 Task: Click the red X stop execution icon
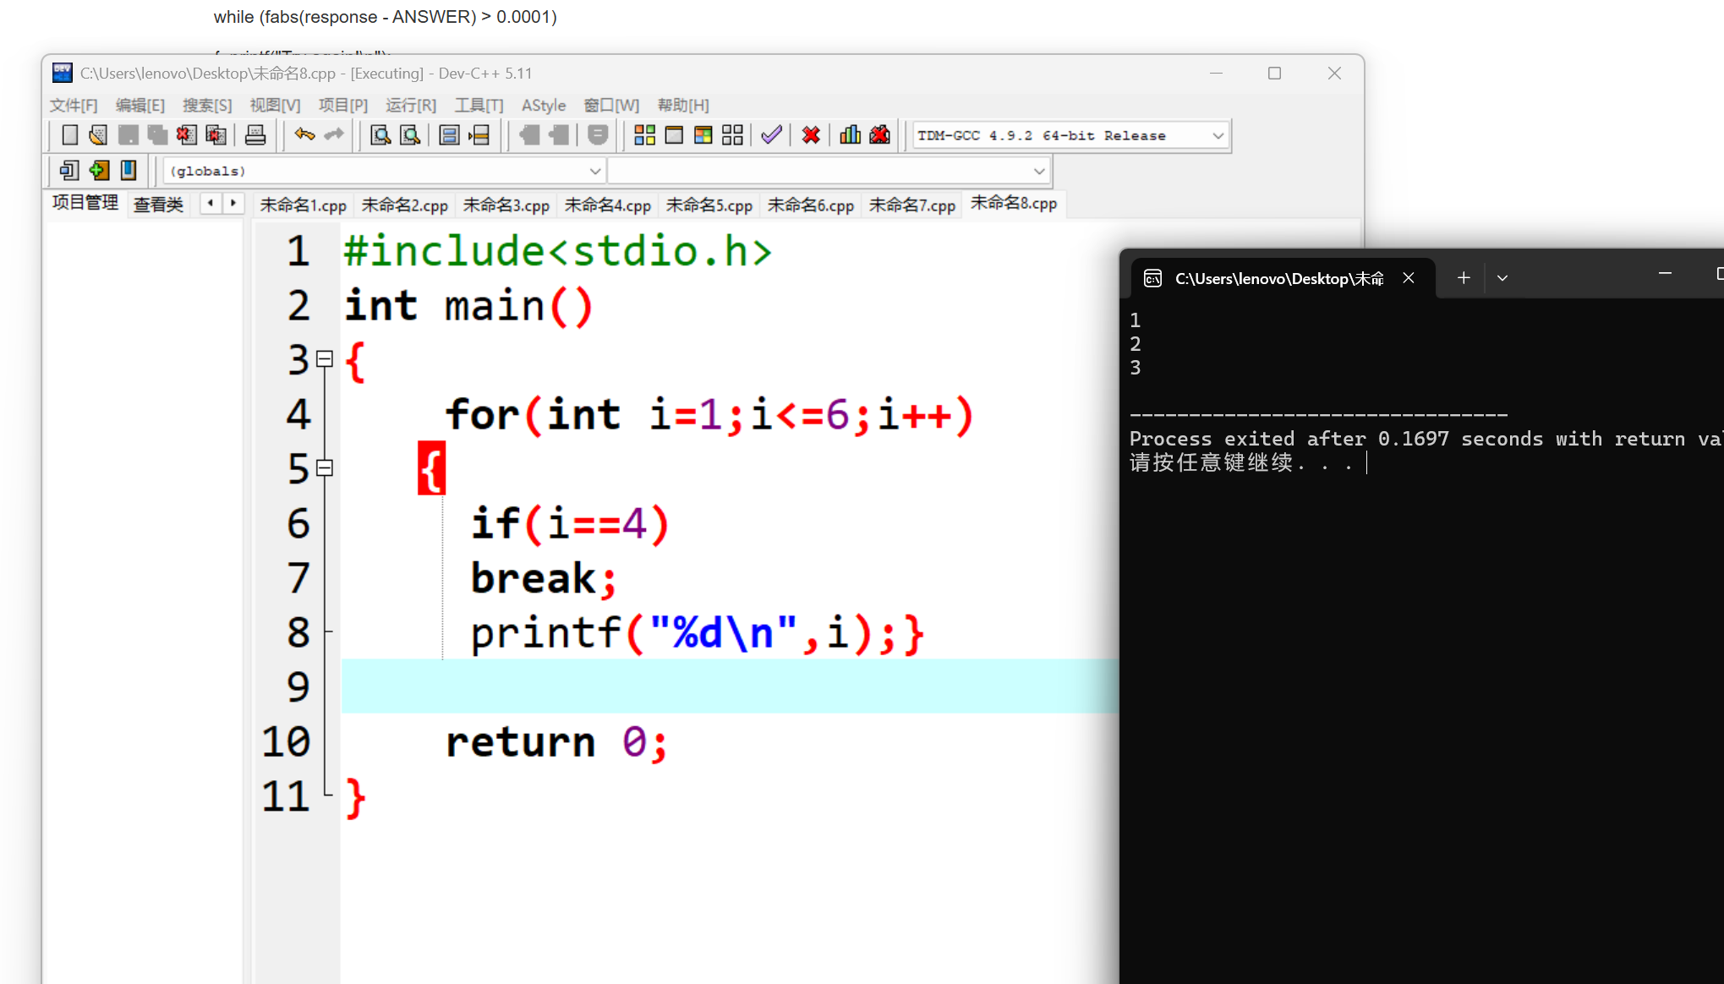(x=811, y=135)
